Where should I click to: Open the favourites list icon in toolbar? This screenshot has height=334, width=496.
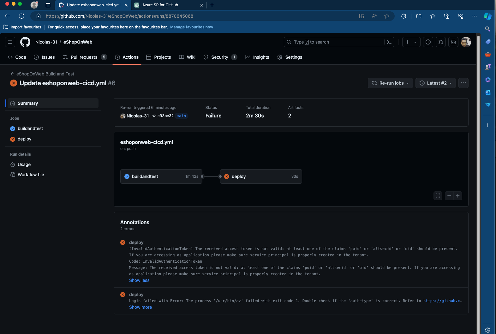pos(433,16)
